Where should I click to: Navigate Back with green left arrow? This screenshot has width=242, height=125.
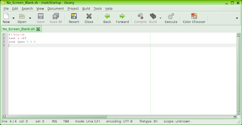[x=107, y=16]
